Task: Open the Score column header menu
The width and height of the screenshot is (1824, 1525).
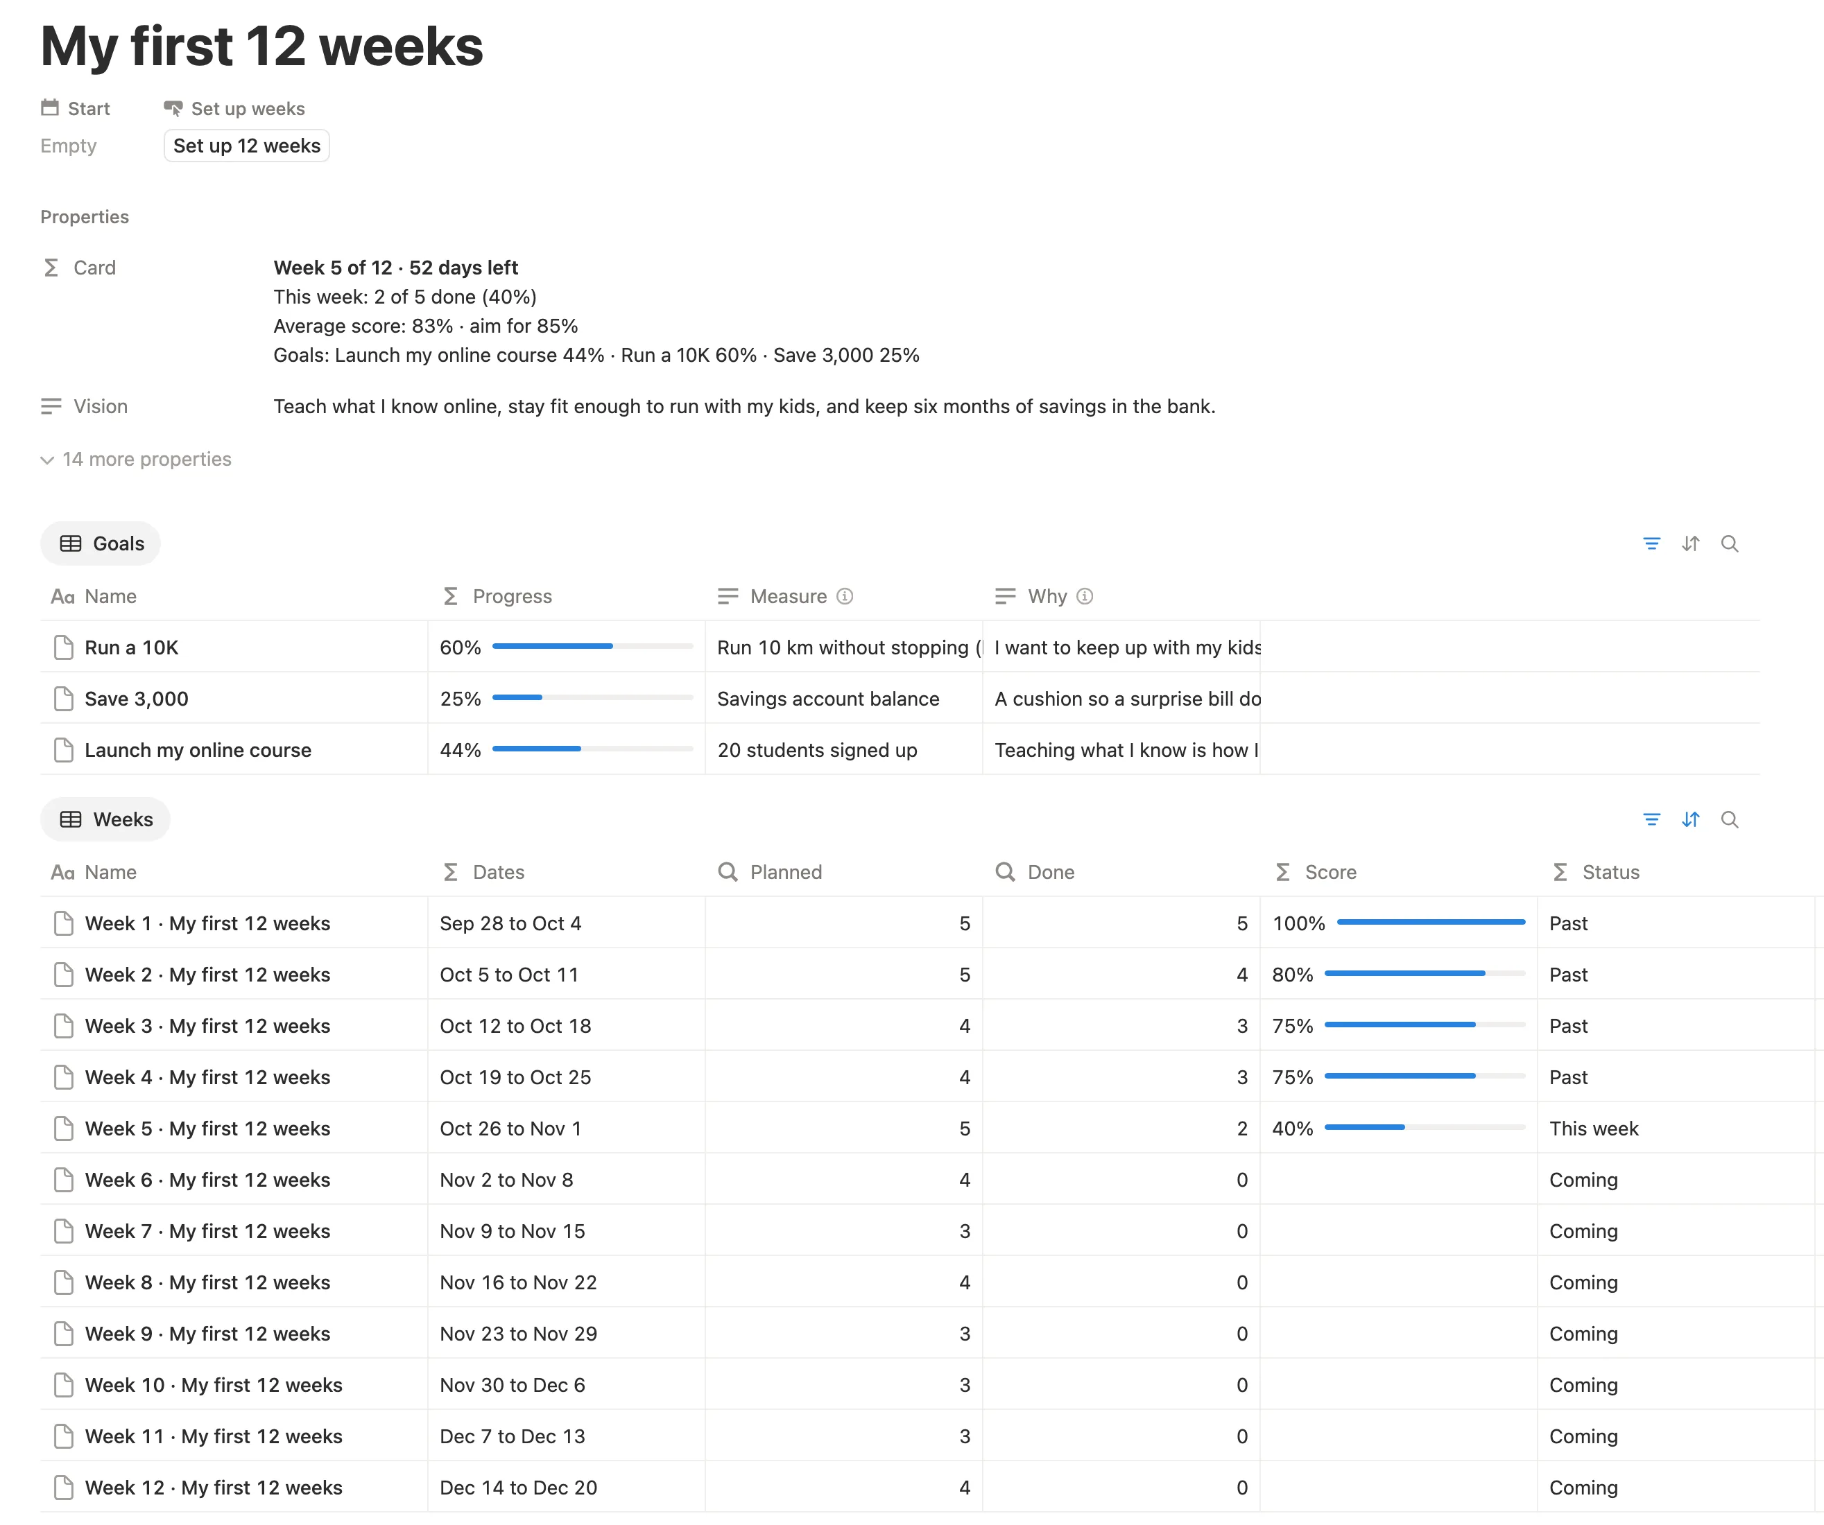Action: [x=1398, y=872]
